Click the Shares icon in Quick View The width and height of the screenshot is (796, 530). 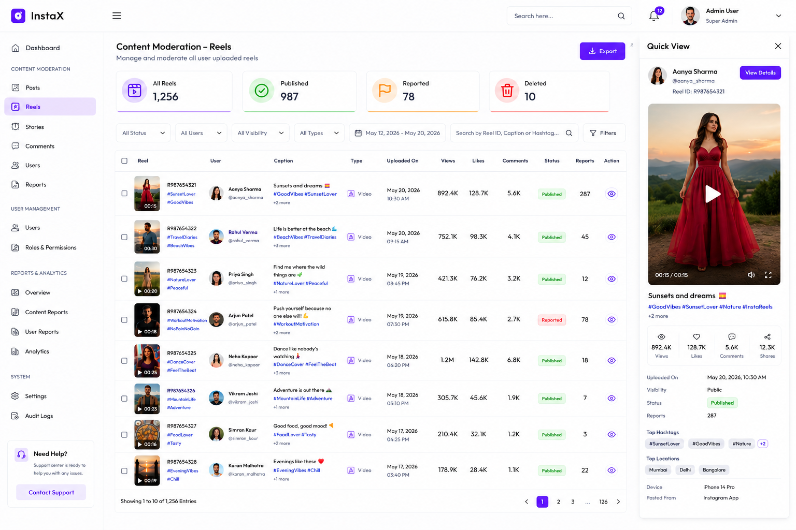[767, 336]
